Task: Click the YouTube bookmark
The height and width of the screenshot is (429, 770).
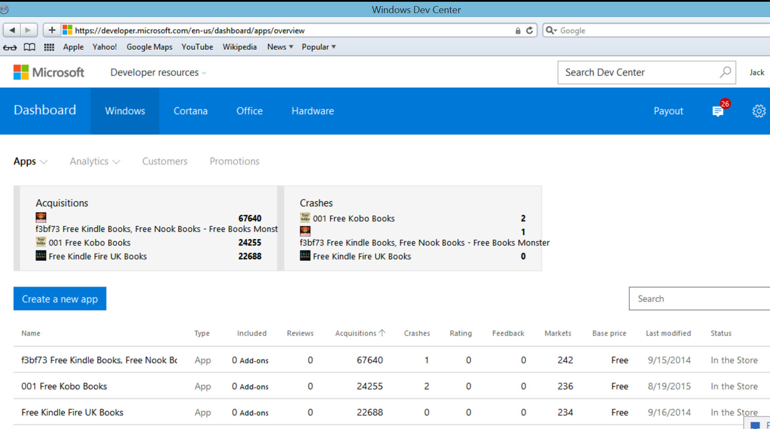Action: [x=197, y=47]
